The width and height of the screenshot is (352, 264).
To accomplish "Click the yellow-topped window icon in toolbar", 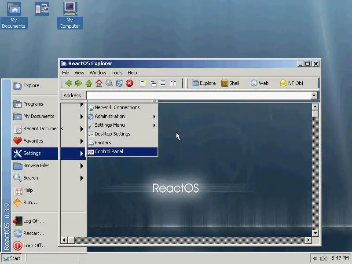I will tap(143, 83).
